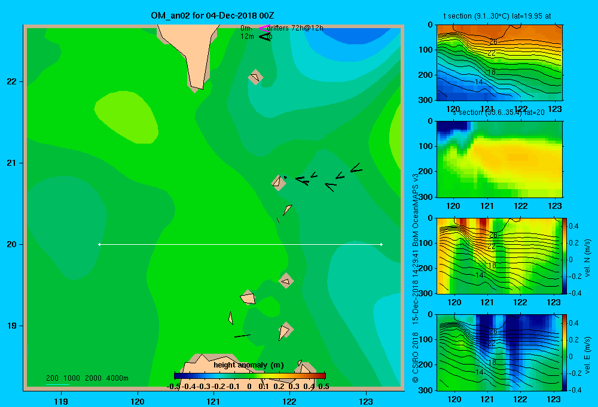Click longitude label 119 on main map
The height and width of the screenshot is (407, 598).
click(x=61, y=401)
